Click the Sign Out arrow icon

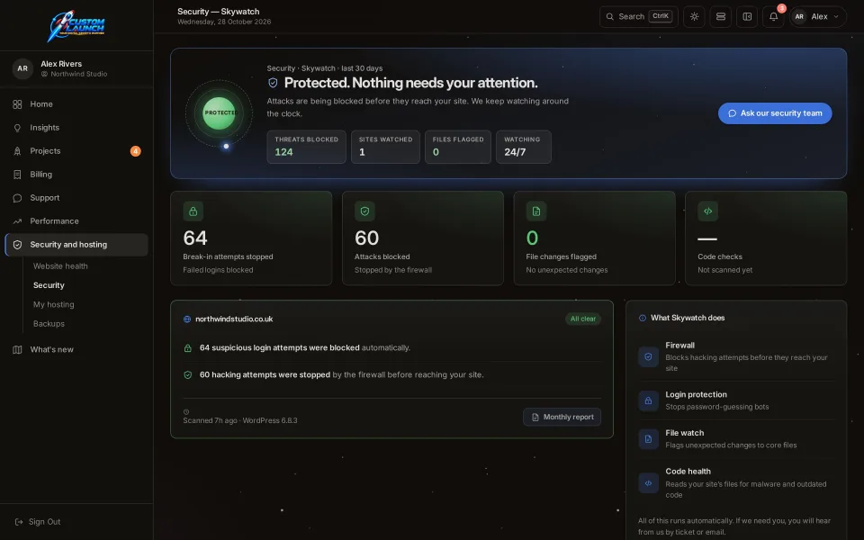coord(19,522)
